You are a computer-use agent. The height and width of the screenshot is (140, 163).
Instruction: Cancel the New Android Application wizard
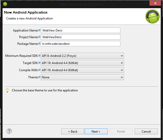pos(146,132)
